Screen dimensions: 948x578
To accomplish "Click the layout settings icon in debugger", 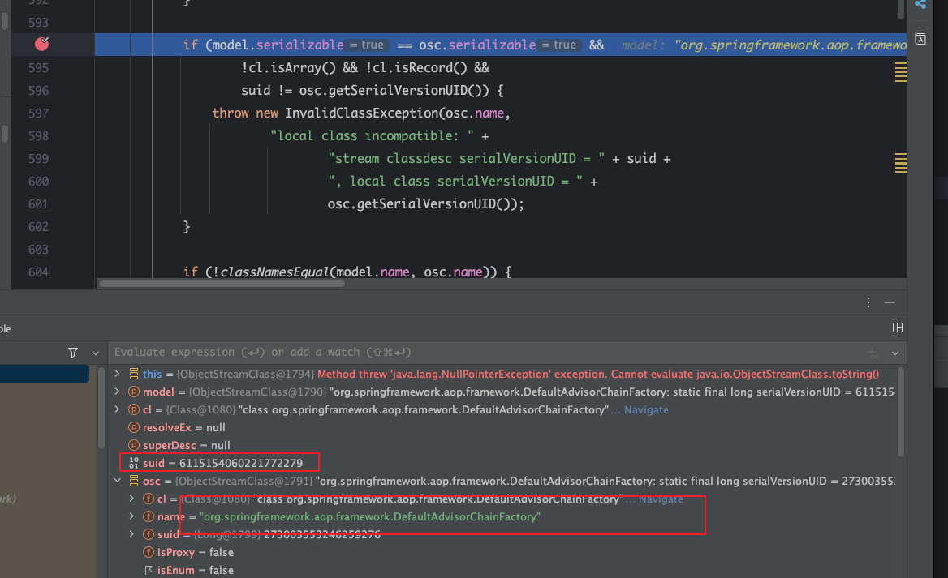I will tap(898, 328).
